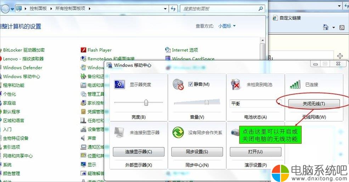Image resolution: width=349 pixels, height=182 pixels.
Task: Click 所有控制面板项 in the breadcrumb
Action: (71, 9)
